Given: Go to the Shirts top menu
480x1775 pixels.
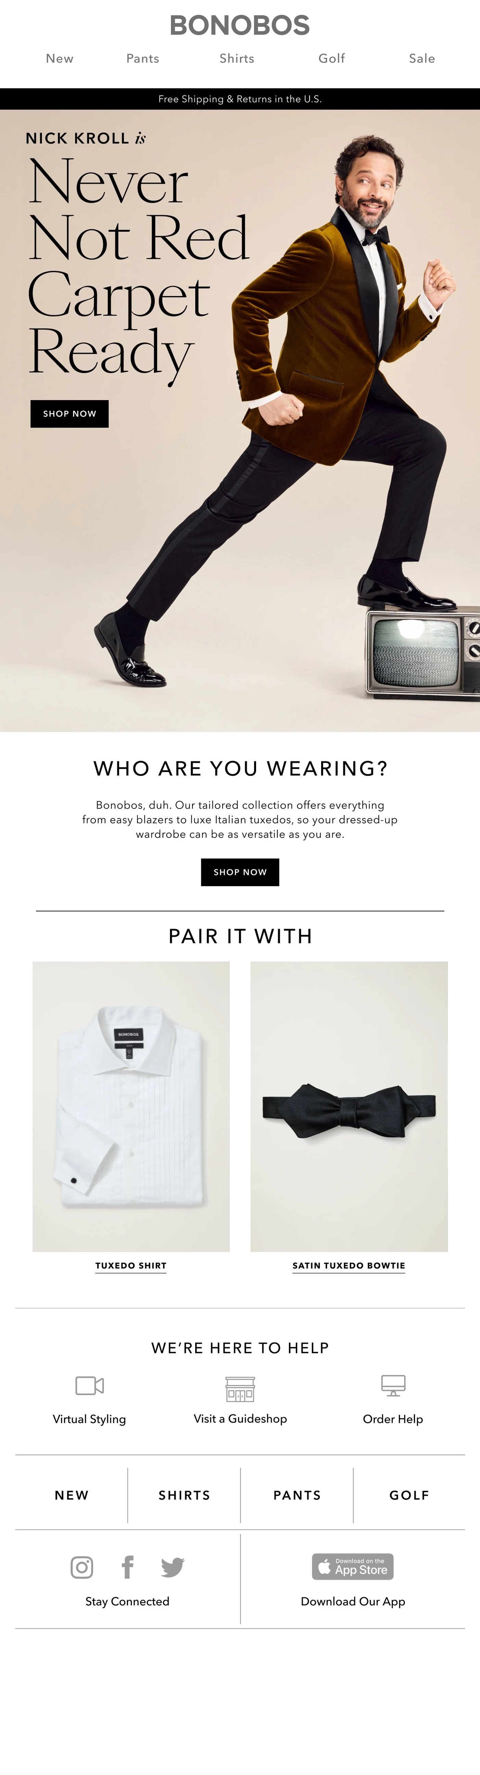Looking at the screenshot, I should click(x=237, y=59).
